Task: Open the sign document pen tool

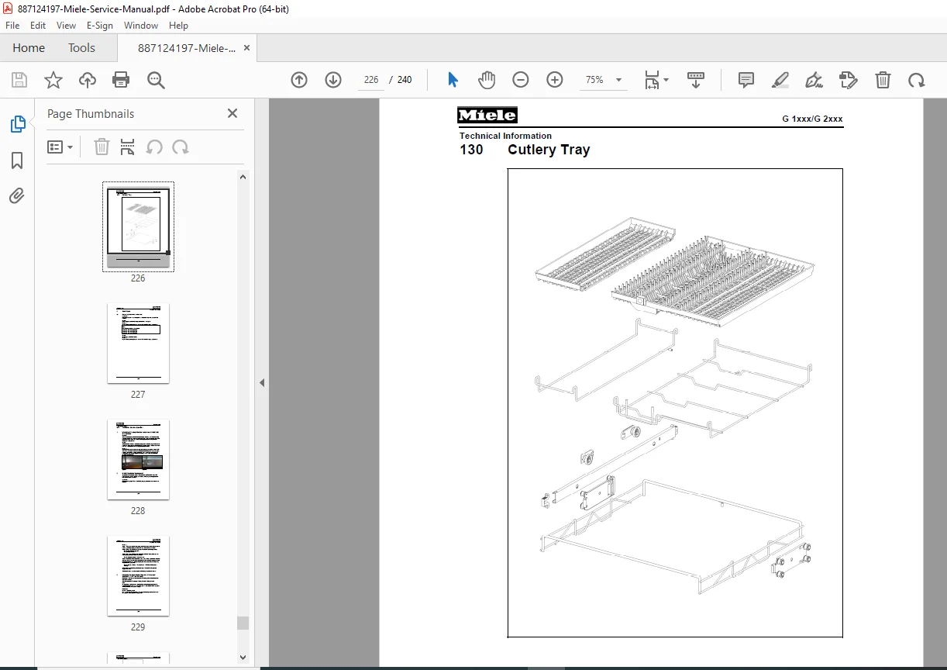Action: 814,80
